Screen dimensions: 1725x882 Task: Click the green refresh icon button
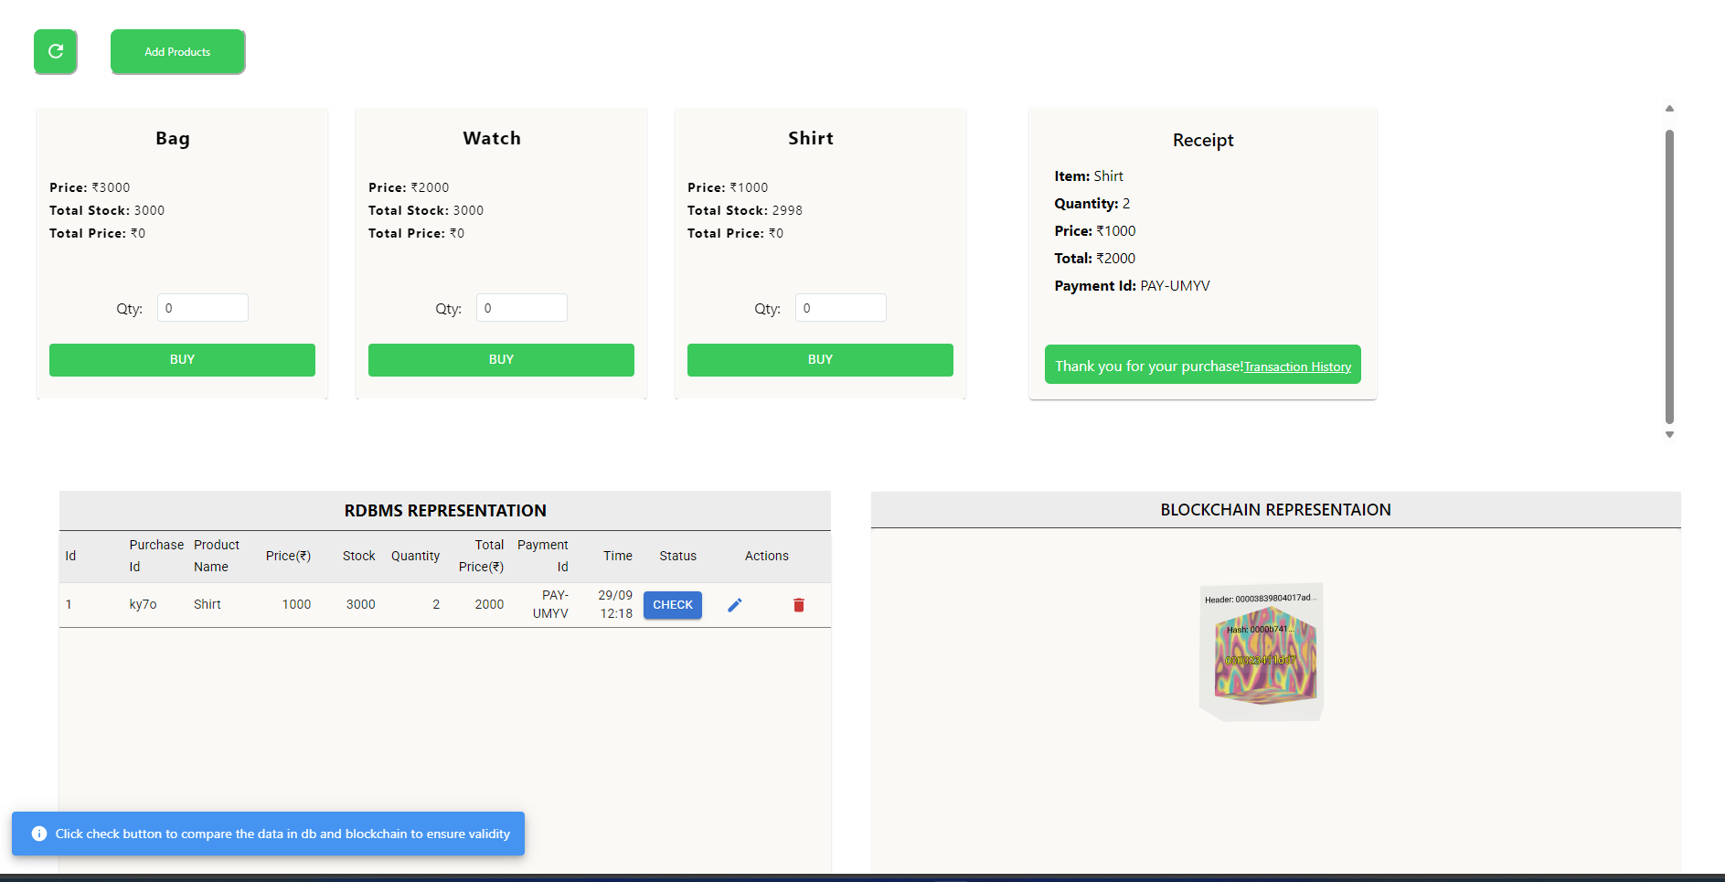pyautogui.click(x=56, y=51)
